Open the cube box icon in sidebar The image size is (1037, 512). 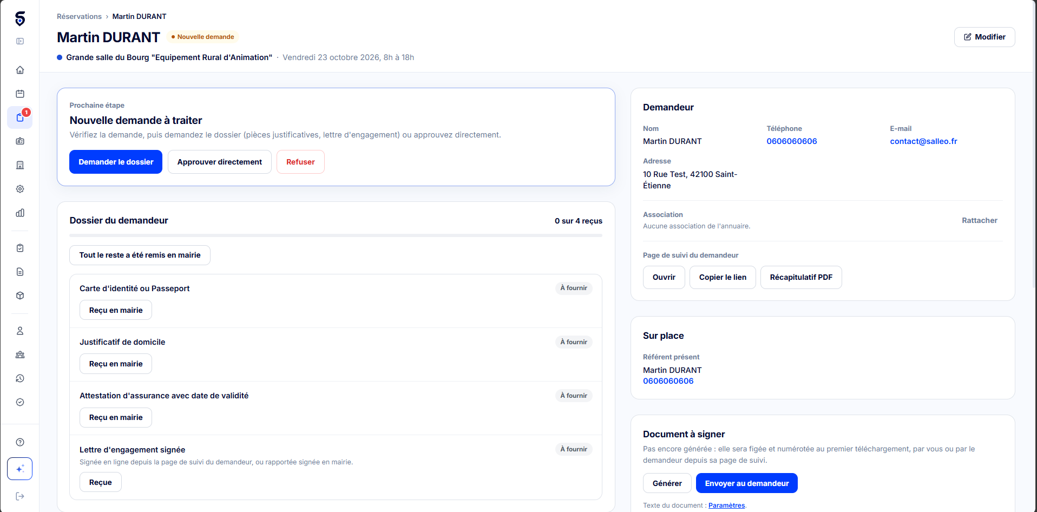point(20,296)
